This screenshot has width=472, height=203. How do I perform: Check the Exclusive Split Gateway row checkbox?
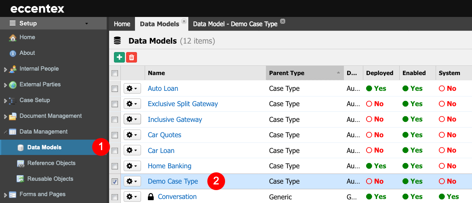click(x=115, y=104)
